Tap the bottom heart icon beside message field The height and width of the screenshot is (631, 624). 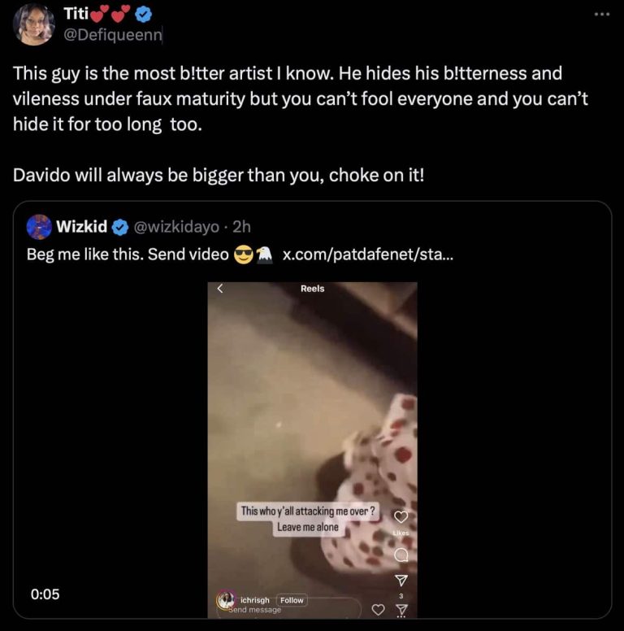378,610
